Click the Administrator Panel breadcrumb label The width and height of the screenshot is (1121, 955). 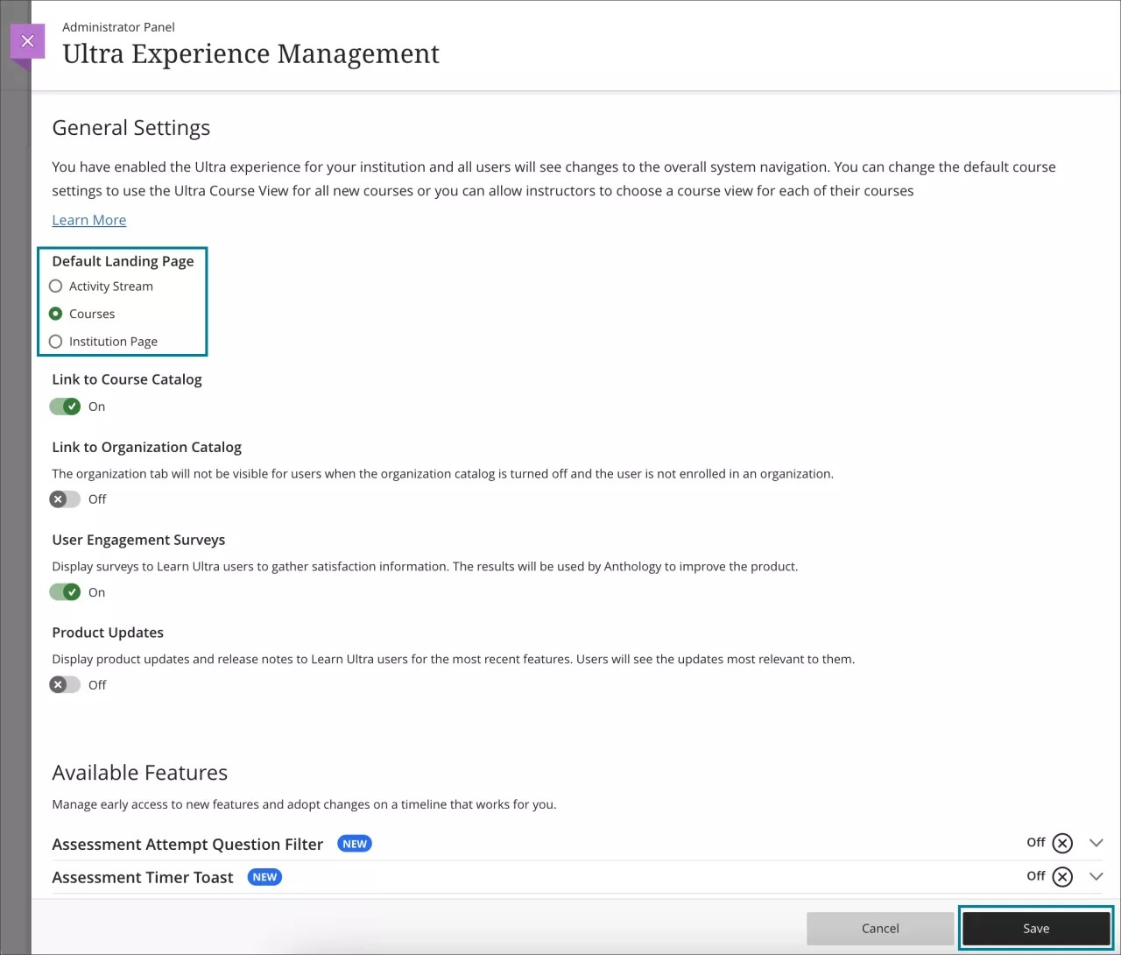click(x=118, y=26)
